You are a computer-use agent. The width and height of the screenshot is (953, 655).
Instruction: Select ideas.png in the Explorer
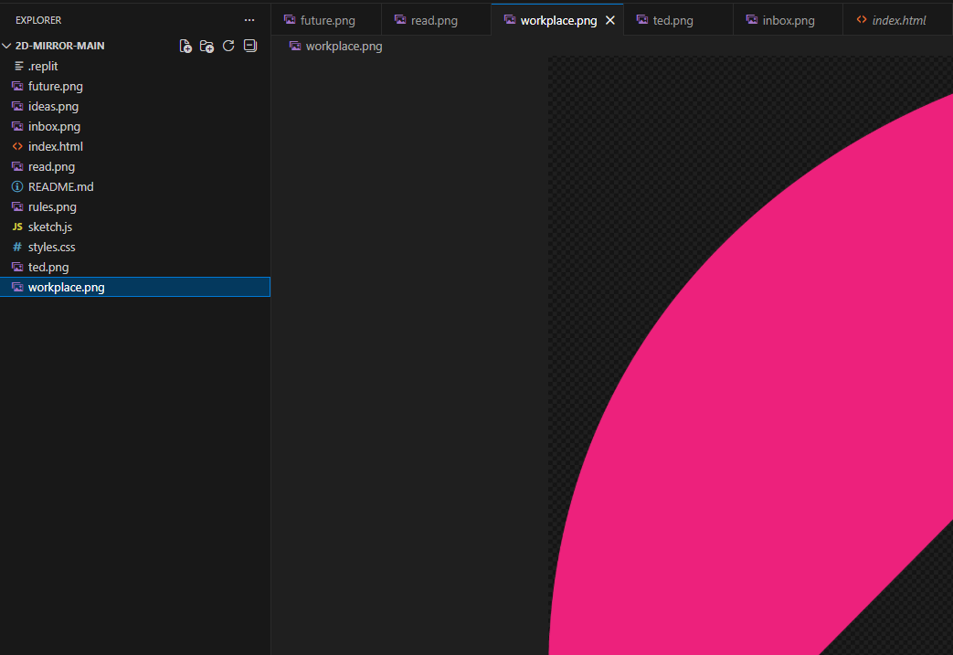point(51,106)
